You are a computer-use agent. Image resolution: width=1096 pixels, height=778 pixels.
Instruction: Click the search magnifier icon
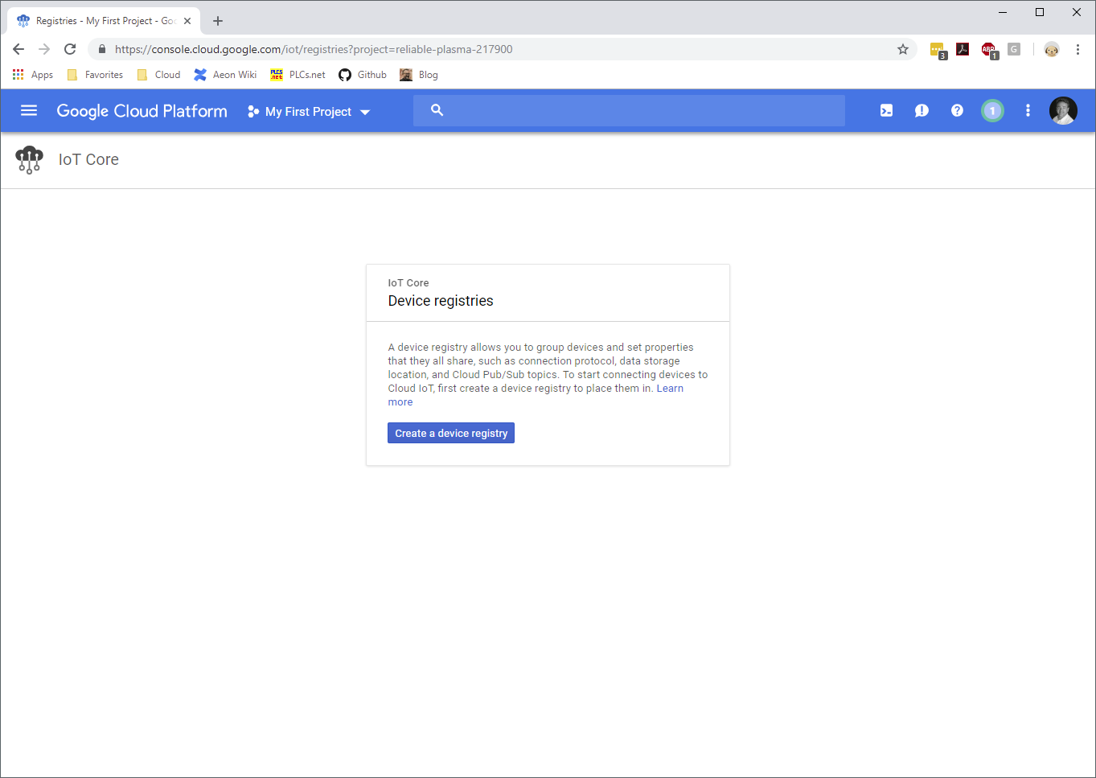tap(437, 110)
